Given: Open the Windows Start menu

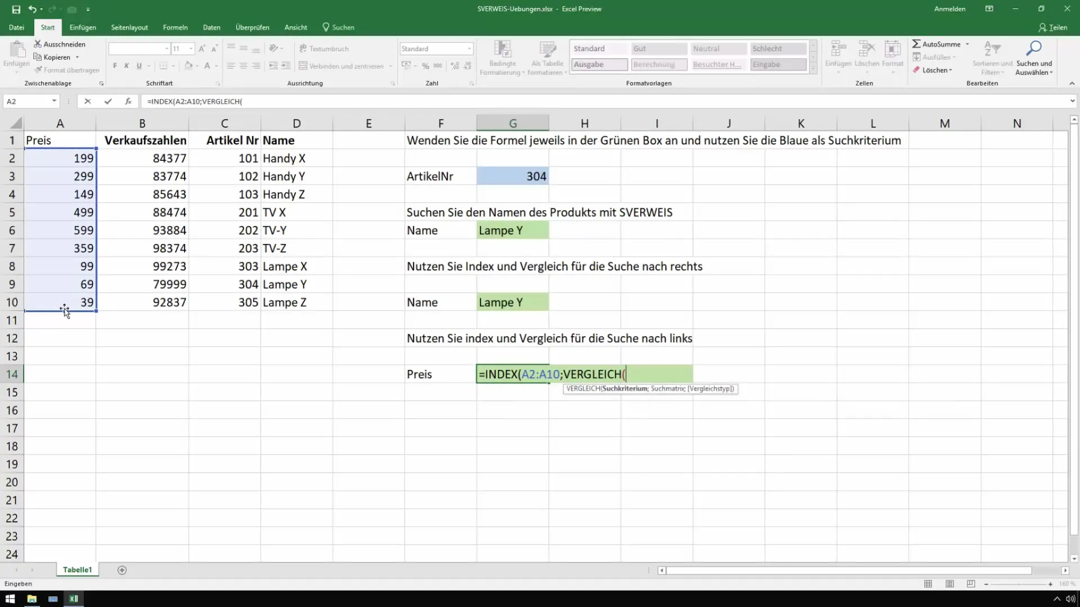Looking at the screenshot, I should (x=10, y=599).
